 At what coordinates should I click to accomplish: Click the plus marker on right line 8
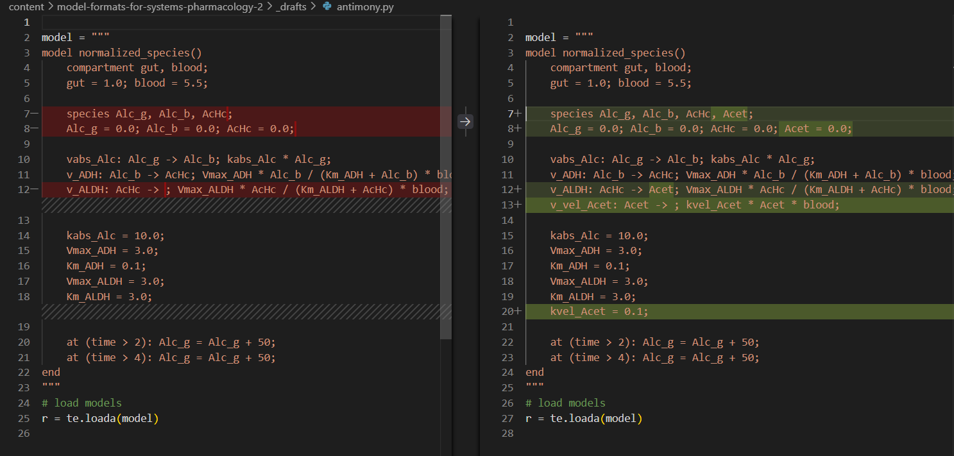(x=518, y=129)
